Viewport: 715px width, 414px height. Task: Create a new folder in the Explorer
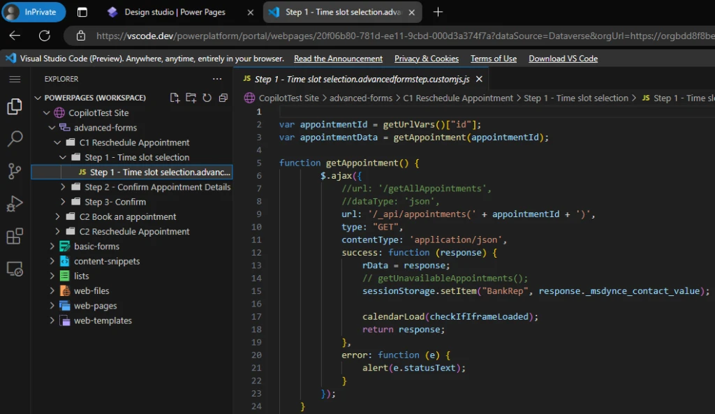[x=190, y=98]
